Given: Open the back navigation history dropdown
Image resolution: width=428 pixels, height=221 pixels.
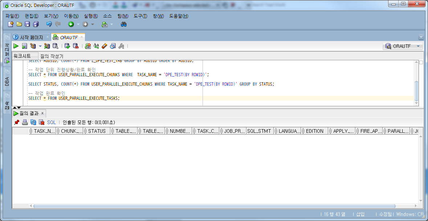Looking at the screenshot, I should click(78, 24).
